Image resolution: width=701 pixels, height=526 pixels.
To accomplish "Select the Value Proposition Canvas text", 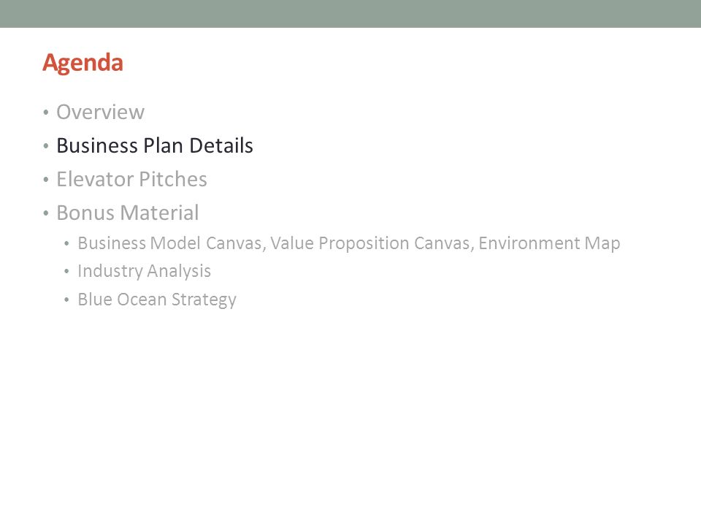I will tap(369, 243).
